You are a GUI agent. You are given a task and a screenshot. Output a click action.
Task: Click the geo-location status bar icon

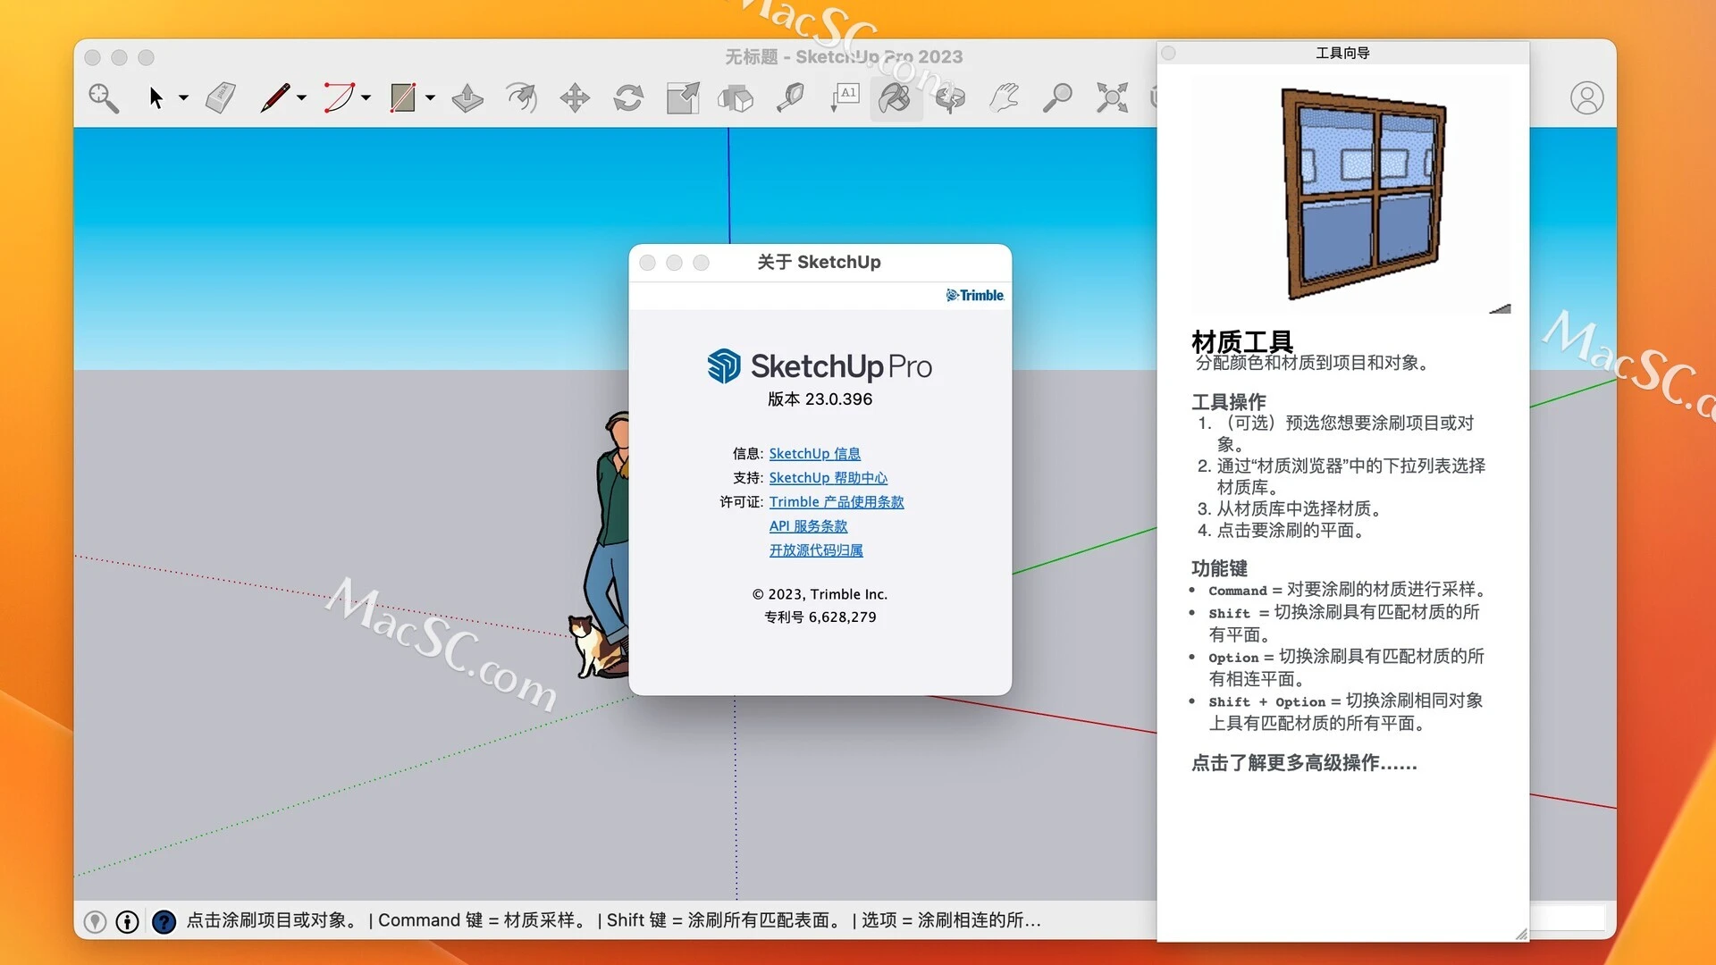(x=95, y=921)
